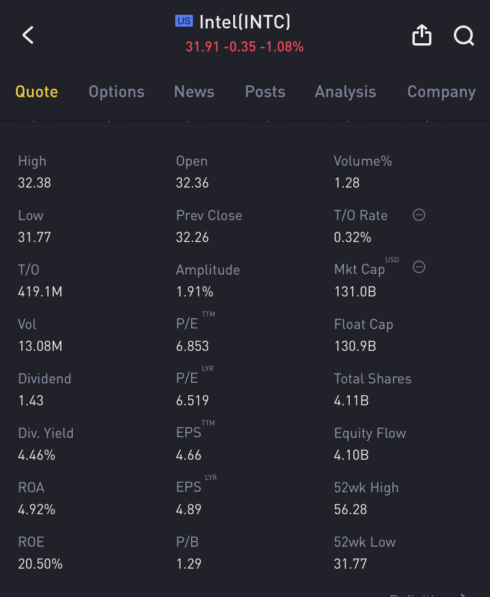Viewport: 490px width, 597px height.
Task: Tap the ROE value 20.50%
Action: pos(40,564)
